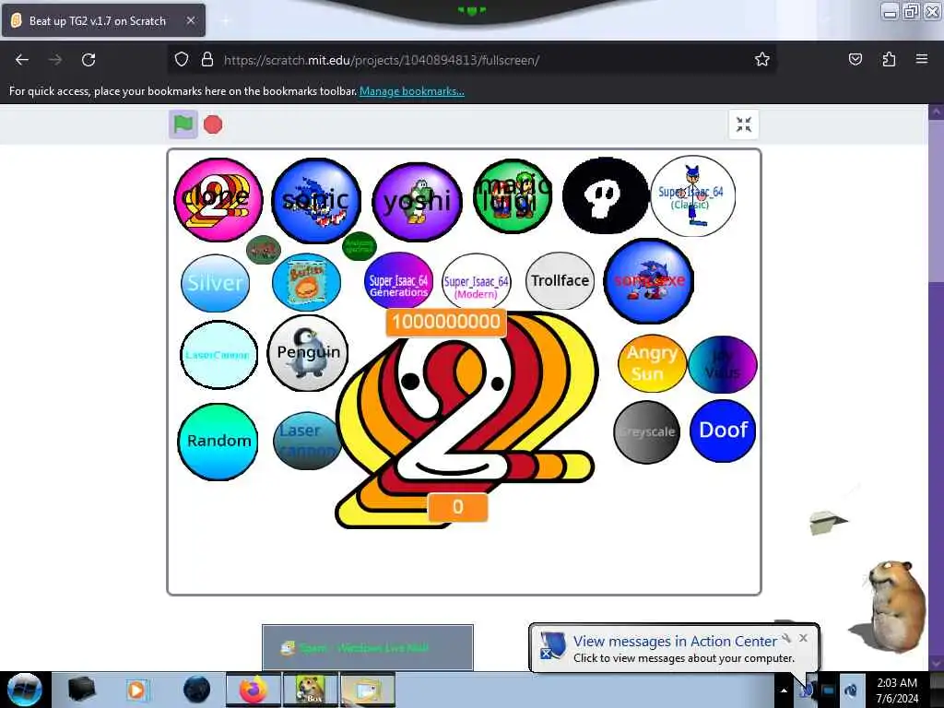The image size is (944, 708).
Task: Choose the Random bubble
Action: [218, 442]
